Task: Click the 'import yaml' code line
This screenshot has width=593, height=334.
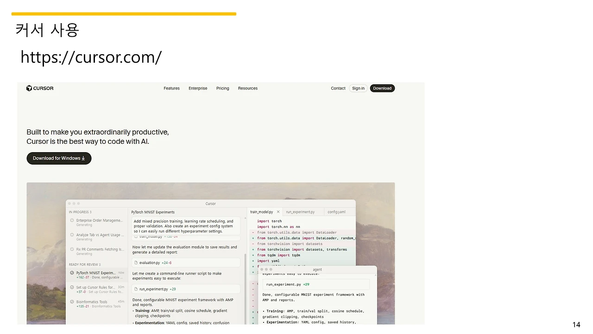Action: point(268,261)
